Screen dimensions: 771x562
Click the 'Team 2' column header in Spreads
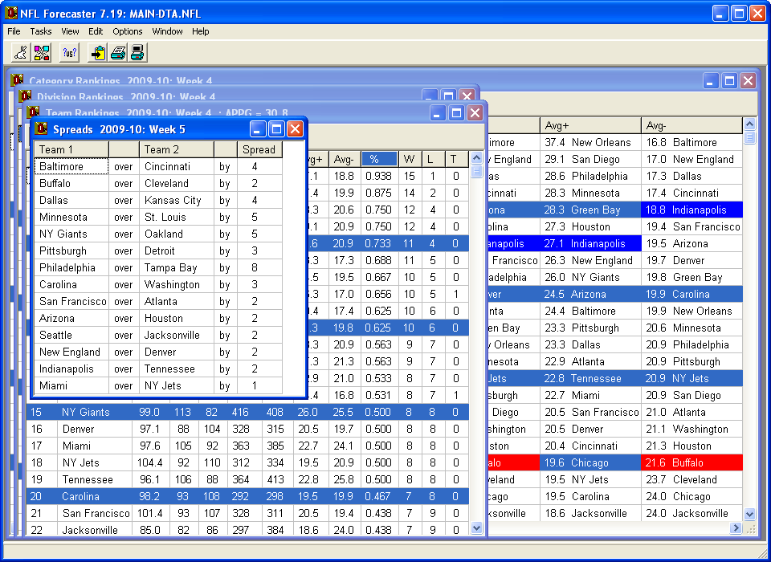pos(177,149)
